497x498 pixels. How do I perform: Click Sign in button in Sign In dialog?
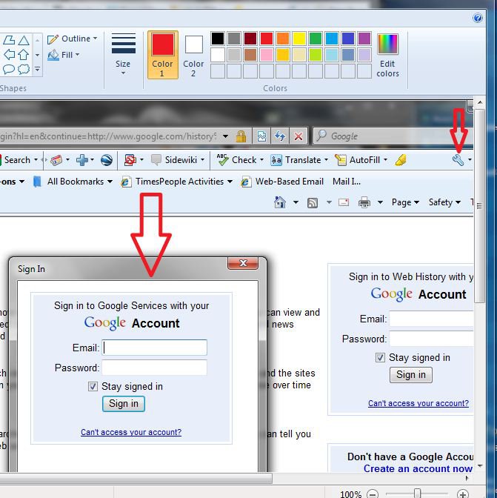point(124,404)
